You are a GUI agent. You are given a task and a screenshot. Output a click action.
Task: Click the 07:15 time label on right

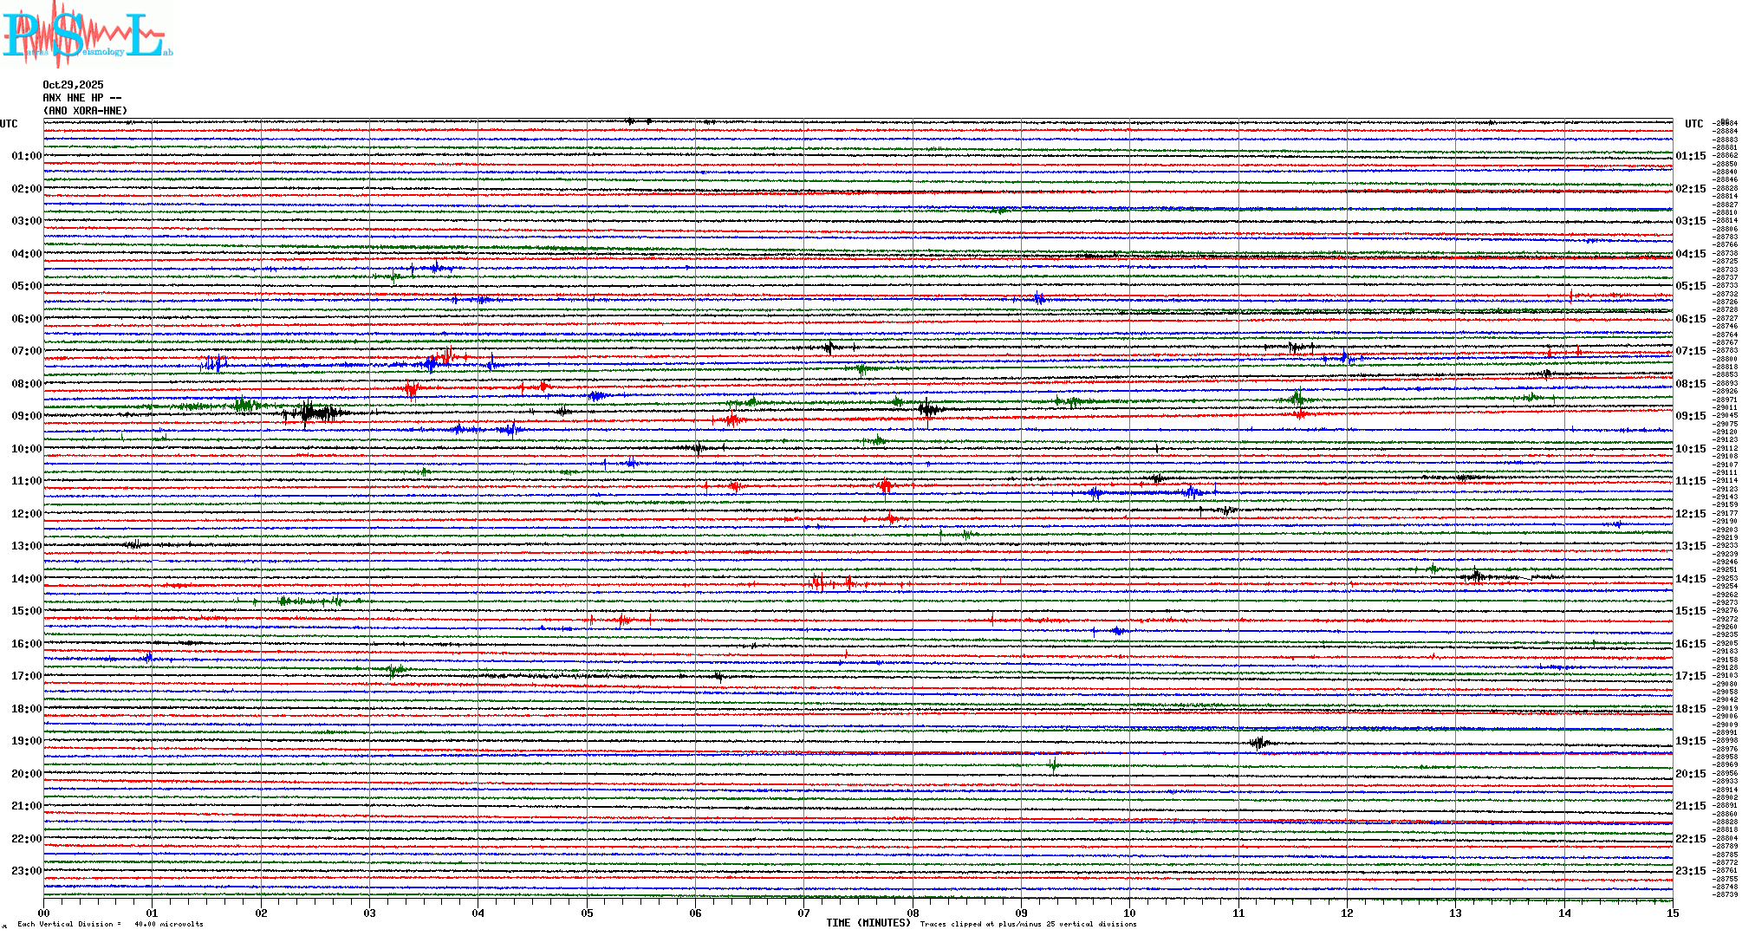1690,351
